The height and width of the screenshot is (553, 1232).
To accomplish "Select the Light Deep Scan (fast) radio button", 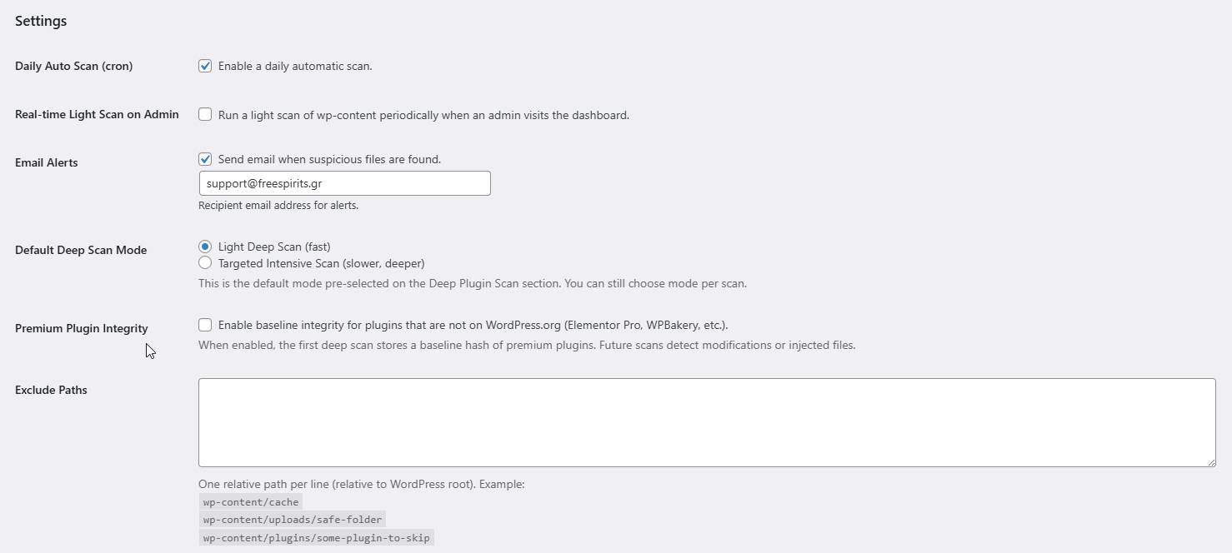I will point(205,247).
